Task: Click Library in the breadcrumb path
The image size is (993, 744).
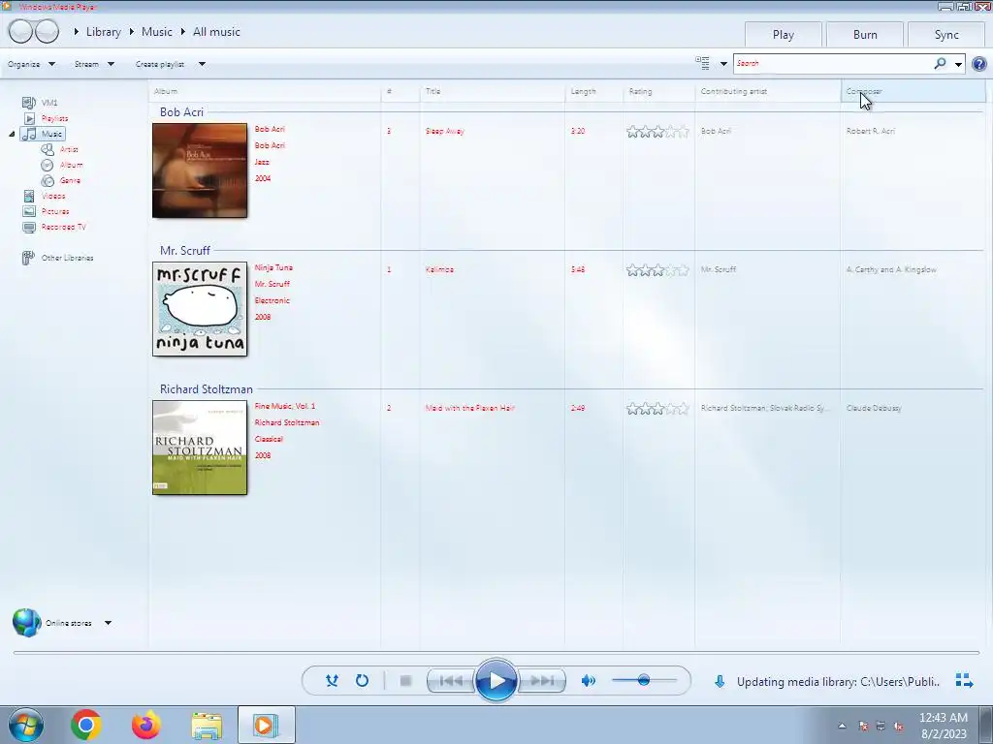Action: pos(103,32)
